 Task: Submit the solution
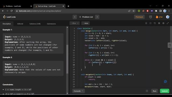pyautogui.click(x=164, y=91)
